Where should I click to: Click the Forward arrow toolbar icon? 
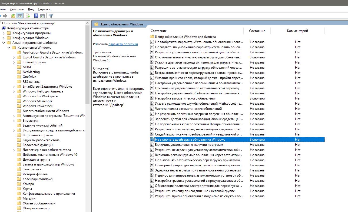click(x=5, y=16)
